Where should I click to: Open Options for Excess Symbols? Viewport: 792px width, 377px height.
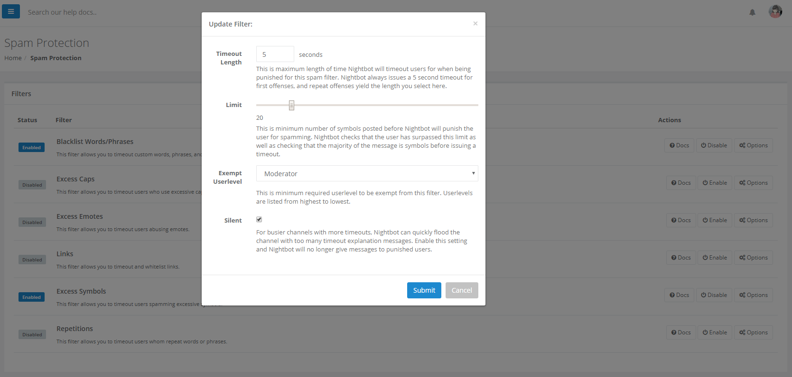(x=753, y=295)
